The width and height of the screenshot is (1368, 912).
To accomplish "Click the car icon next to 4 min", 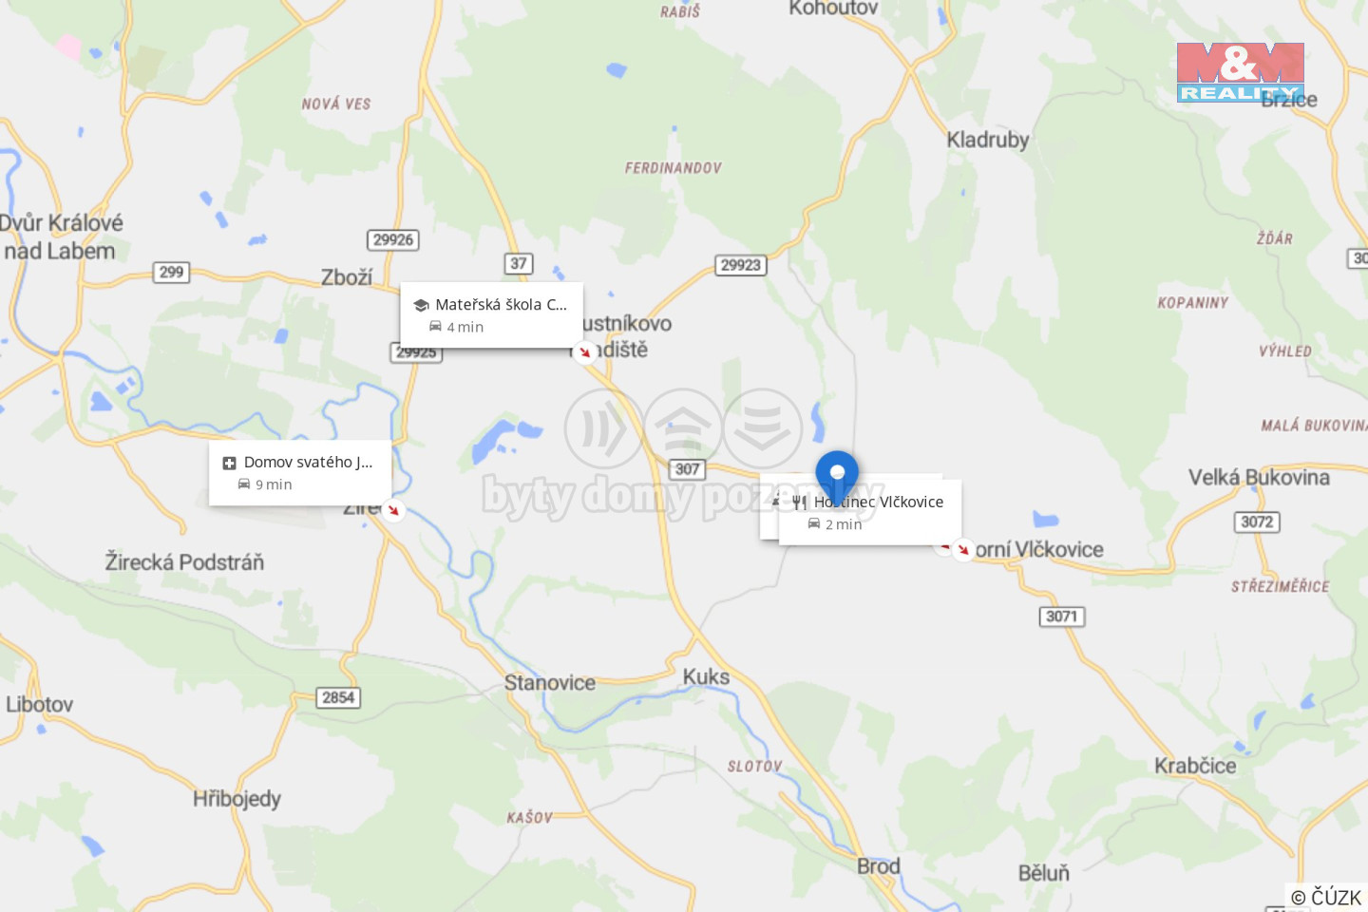I will click(x=435, y=327).
